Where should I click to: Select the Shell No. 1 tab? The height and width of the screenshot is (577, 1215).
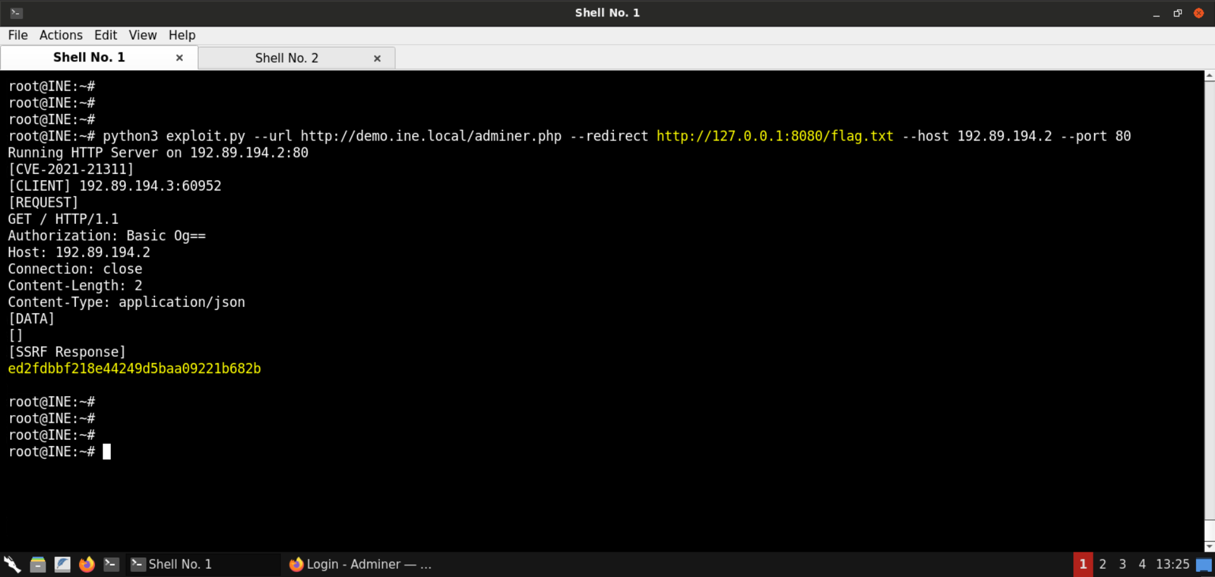(89, 57)
